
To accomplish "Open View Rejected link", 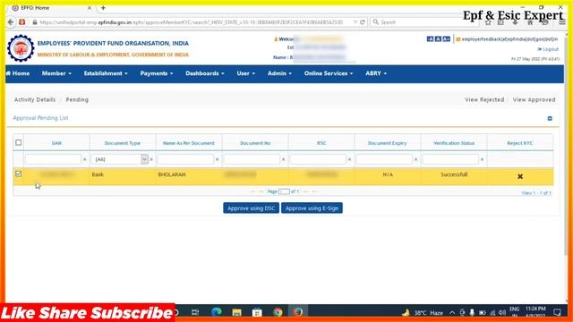I will click(484, 99).
